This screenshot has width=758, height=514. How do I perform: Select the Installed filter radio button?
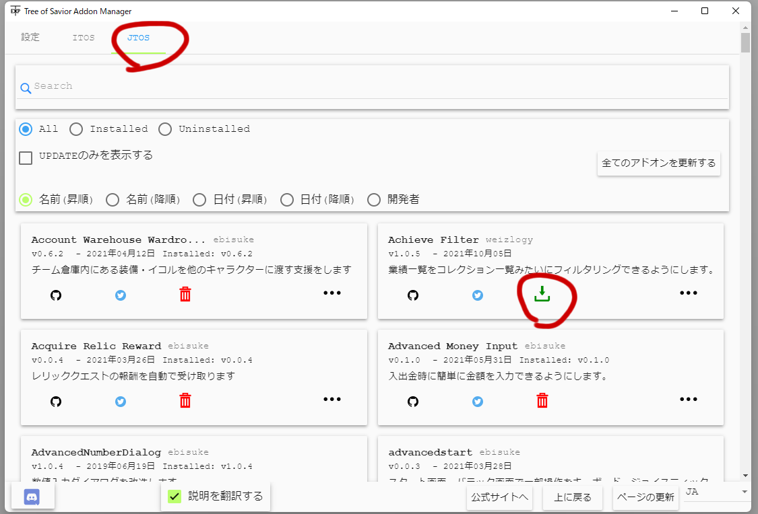(x=76, y=129)
